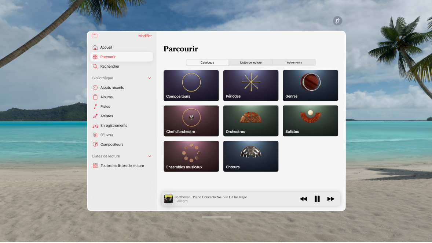This screenshot has width=432, height=243.
Task: Click the Artistes icon in the sidebar
Action: pyautogui.click(x=96, y=116)
